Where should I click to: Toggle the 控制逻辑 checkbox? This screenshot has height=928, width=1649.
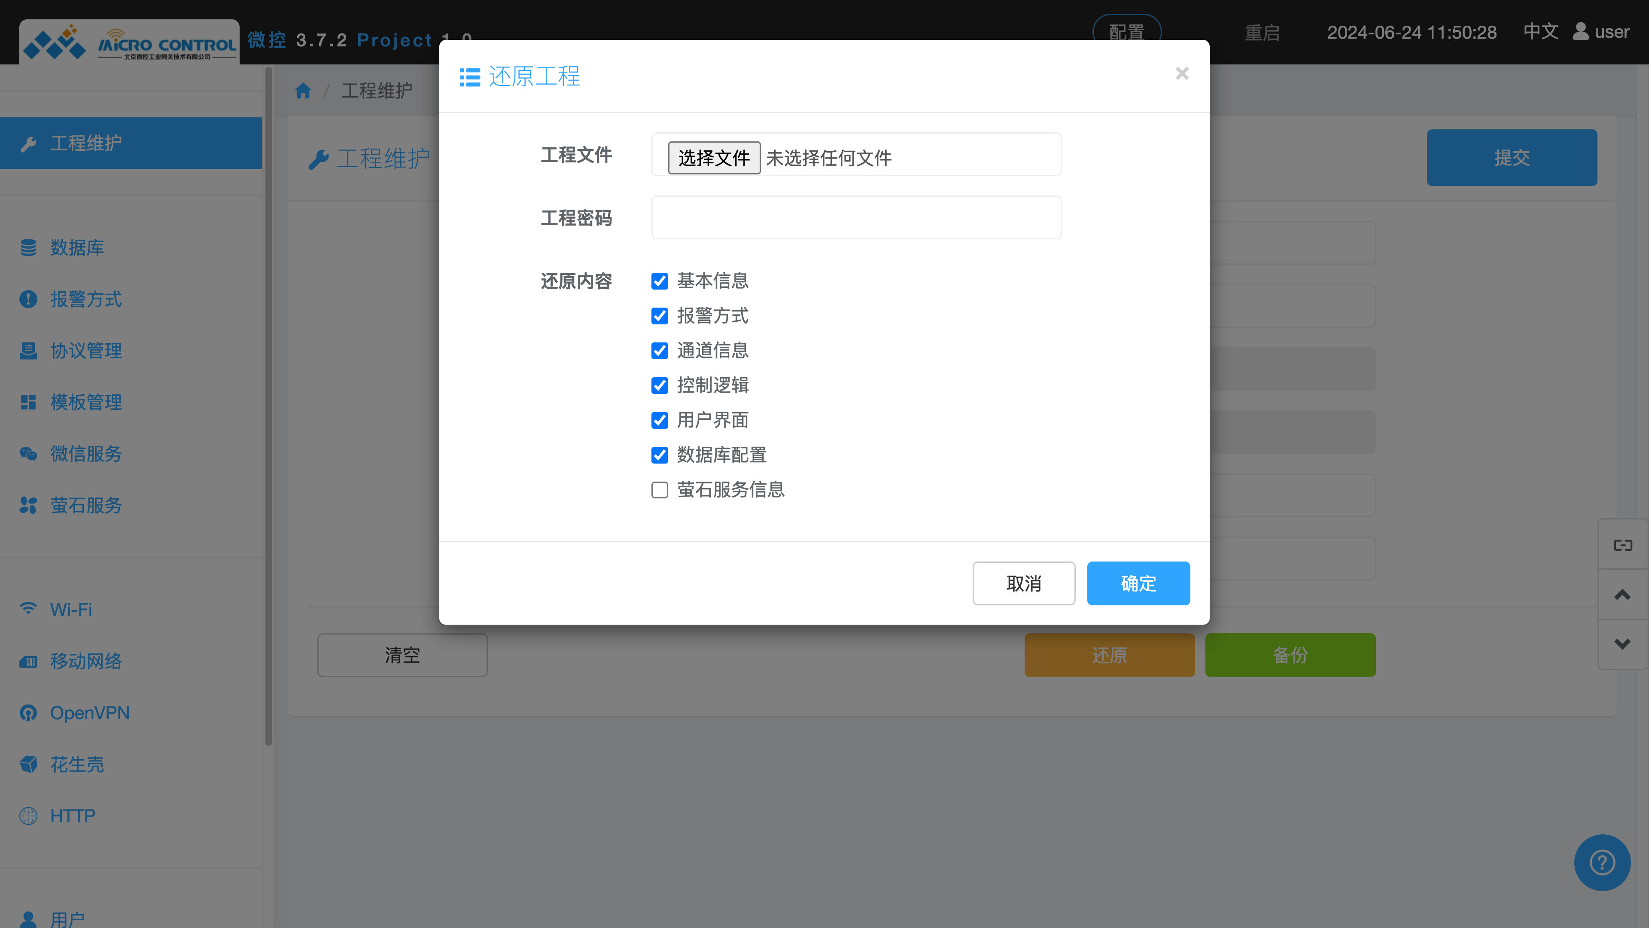point(659,385)
